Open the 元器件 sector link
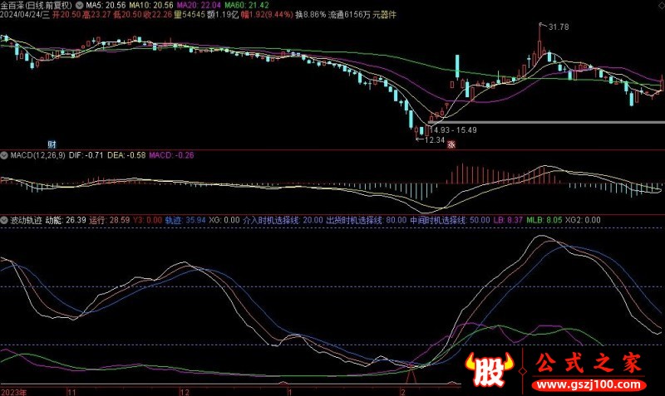This screenshot has width=665, height=396. click(x=384, y=15)
